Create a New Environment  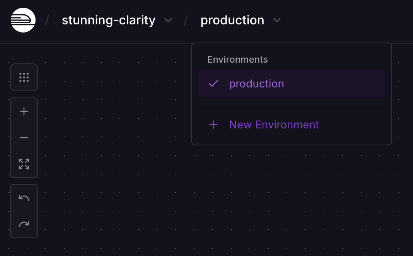point(274,125)
